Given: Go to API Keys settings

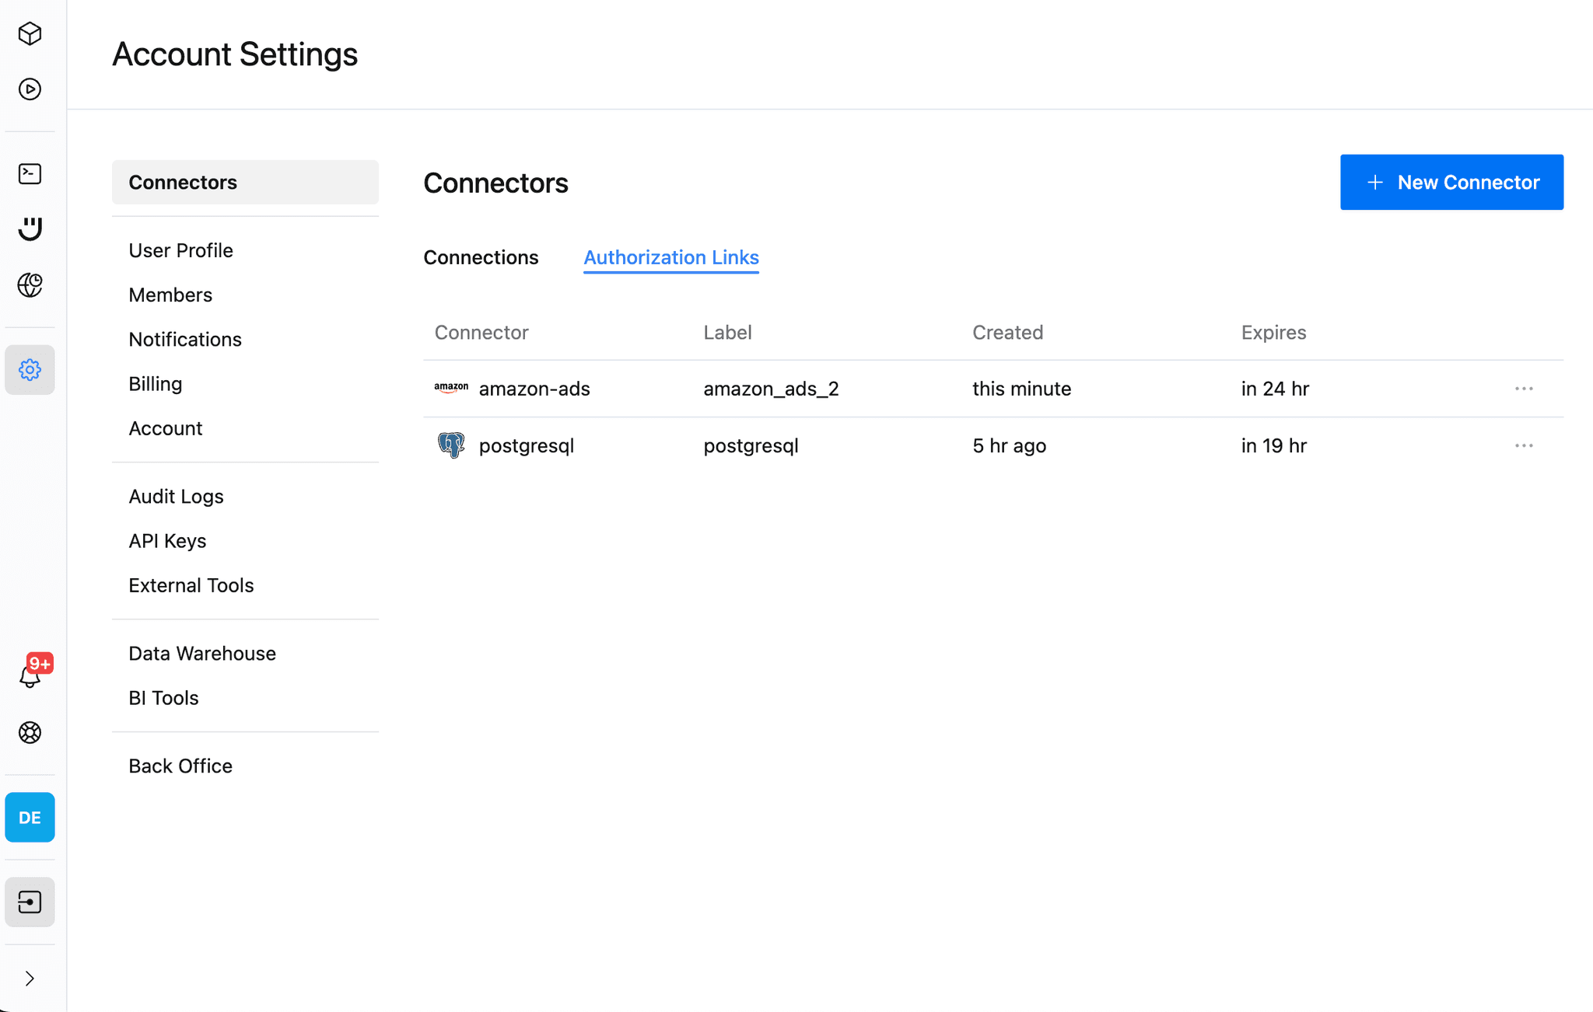Looking at the screenshot, I should (167, 540).
